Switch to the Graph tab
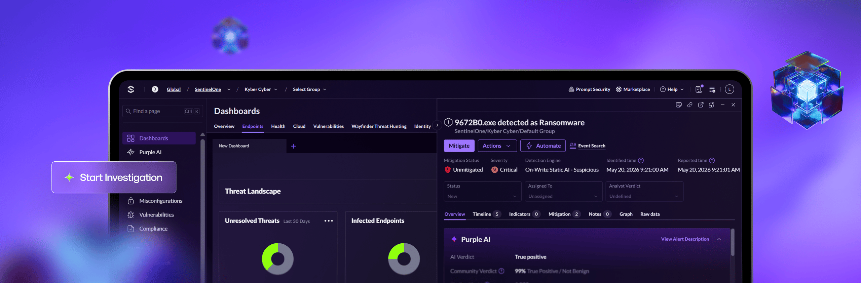 pos(626,214)
